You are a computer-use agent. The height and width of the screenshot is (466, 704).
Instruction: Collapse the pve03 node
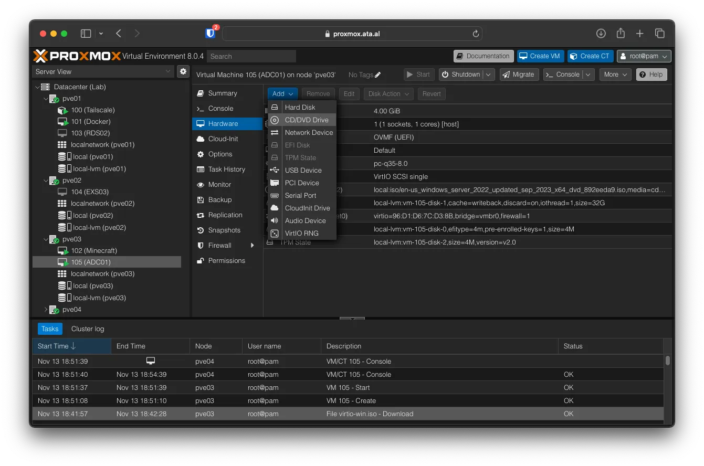[x=46, y=239]
